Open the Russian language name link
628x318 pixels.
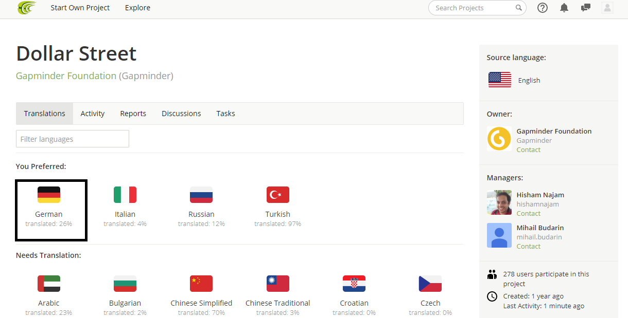[x=201, y=214]
